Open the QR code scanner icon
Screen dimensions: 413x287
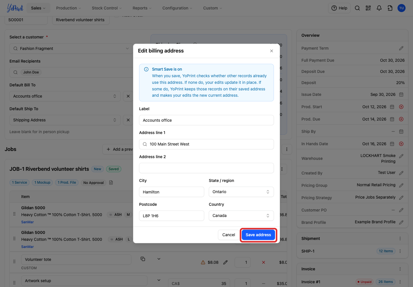[368, 8]
